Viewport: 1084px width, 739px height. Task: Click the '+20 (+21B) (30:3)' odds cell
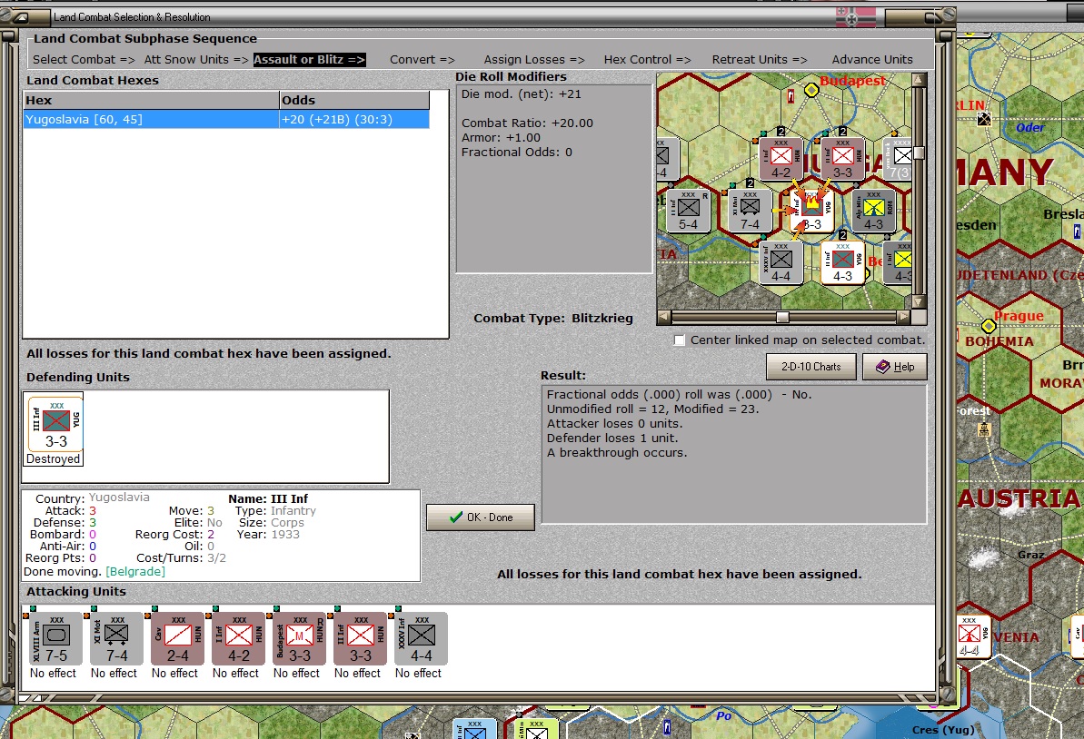354,120
